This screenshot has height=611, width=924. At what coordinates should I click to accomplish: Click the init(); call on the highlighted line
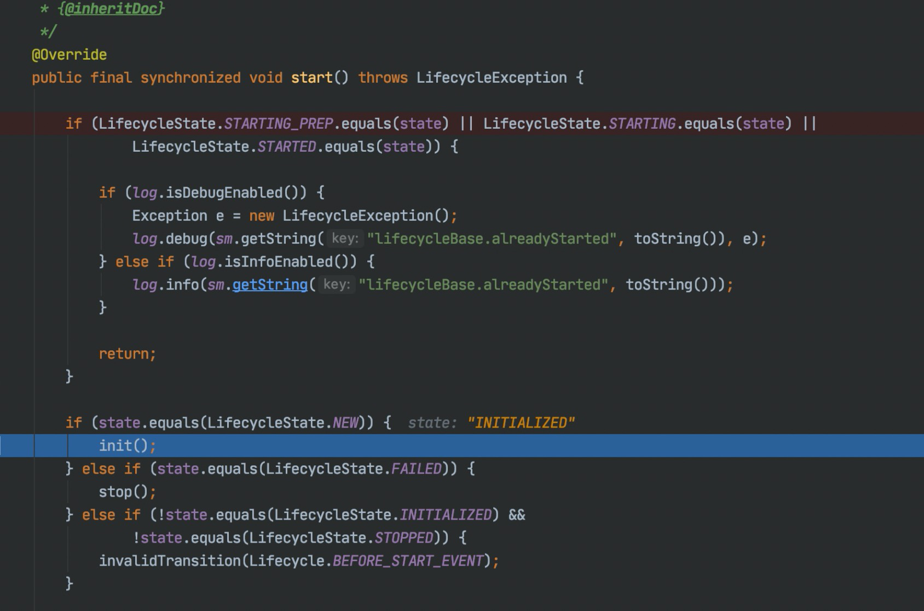pyautogui.click(x=128, y=446)
